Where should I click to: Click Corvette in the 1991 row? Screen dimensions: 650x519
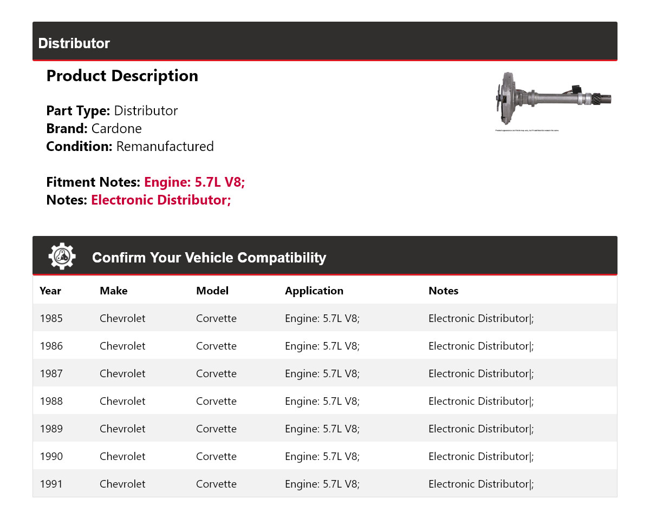click(216, 484)
